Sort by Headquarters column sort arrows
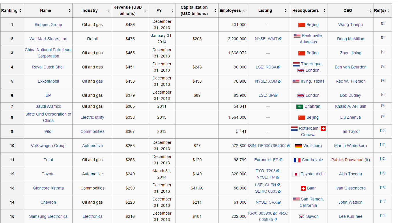Viewport: 398px width, 223px height. click(x=324, y=10)
